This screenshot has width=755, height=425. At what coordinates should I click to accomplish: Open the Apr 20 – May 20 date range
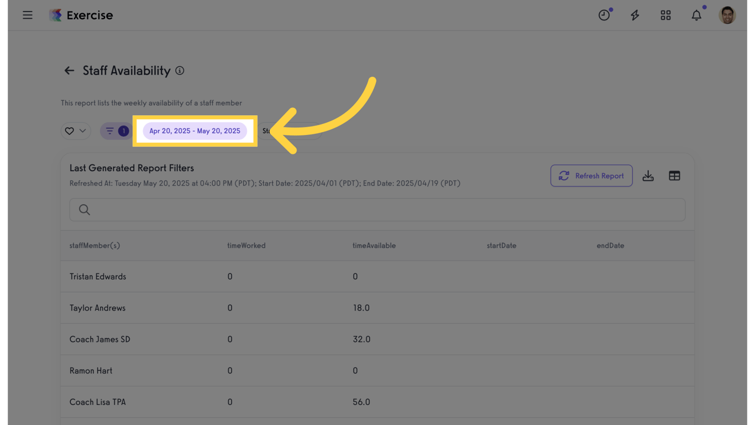pyautogui.click(x=195, y=131)
